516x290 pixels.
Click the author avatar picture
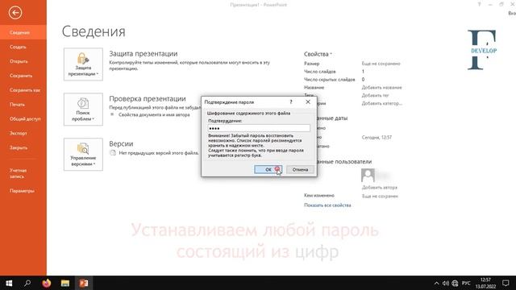368,176
